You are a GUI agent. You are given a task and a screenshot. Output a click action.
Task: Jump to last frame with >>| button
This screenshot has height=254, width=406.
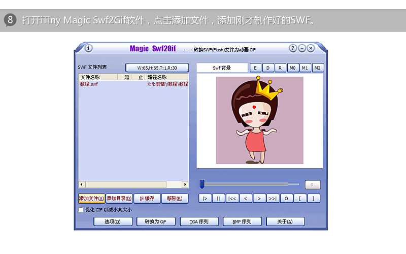pos(273,199)
